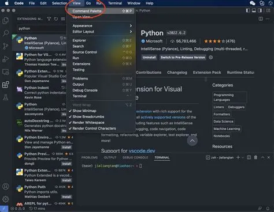This screenshot has height=212, width=274.
Task: Click the Uninstall button
Action: click(149, 58)
